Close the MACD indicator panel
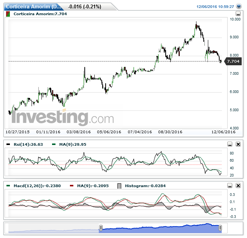 (x=238, y=186)
